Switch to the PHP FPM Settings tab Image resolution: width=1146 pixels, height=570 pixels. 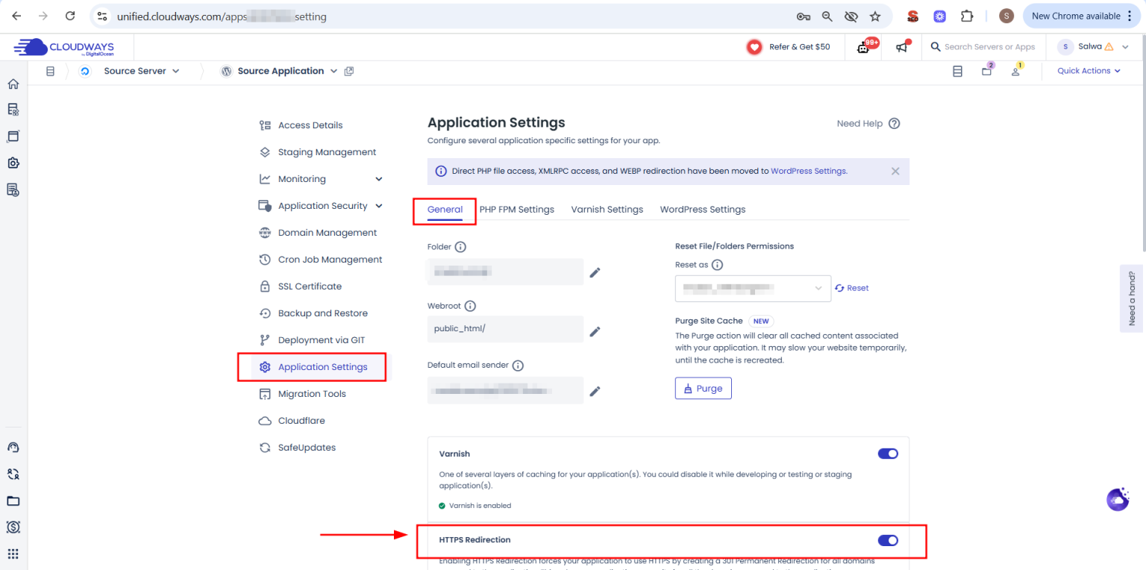[517, 210]
